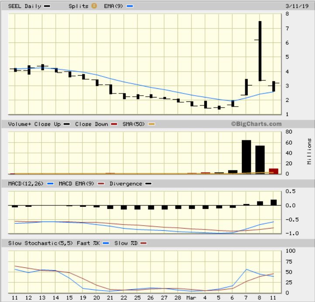
Task: Select the orange SMA(50) legend swatch
Action: [152, 124]
